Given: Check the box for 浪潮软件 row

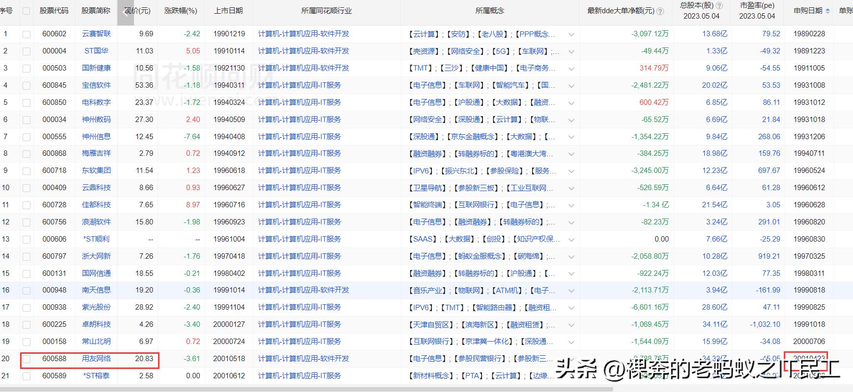Looking at the screenshot, I should pyautogui.click(x=27, y=222).
